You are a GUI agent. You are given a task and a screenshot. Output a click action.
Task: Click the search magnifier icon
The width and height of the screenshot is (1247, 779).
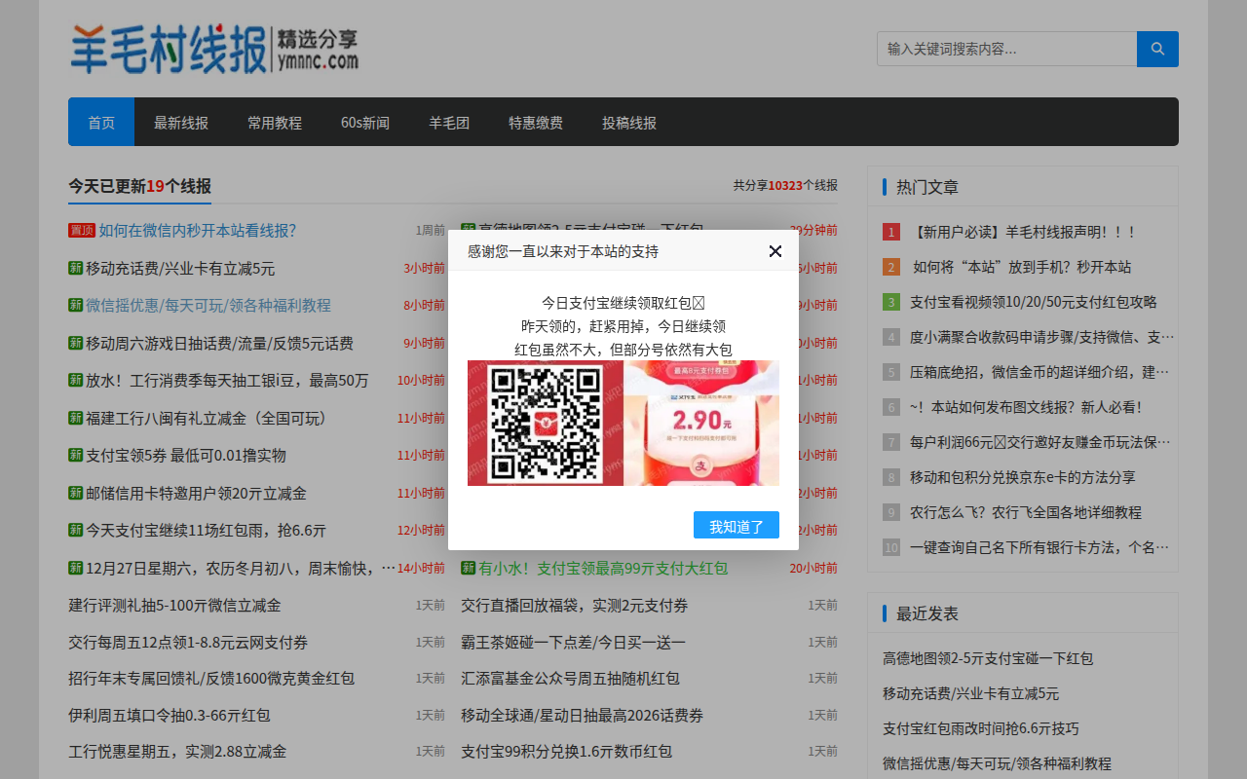[1157, 48]
